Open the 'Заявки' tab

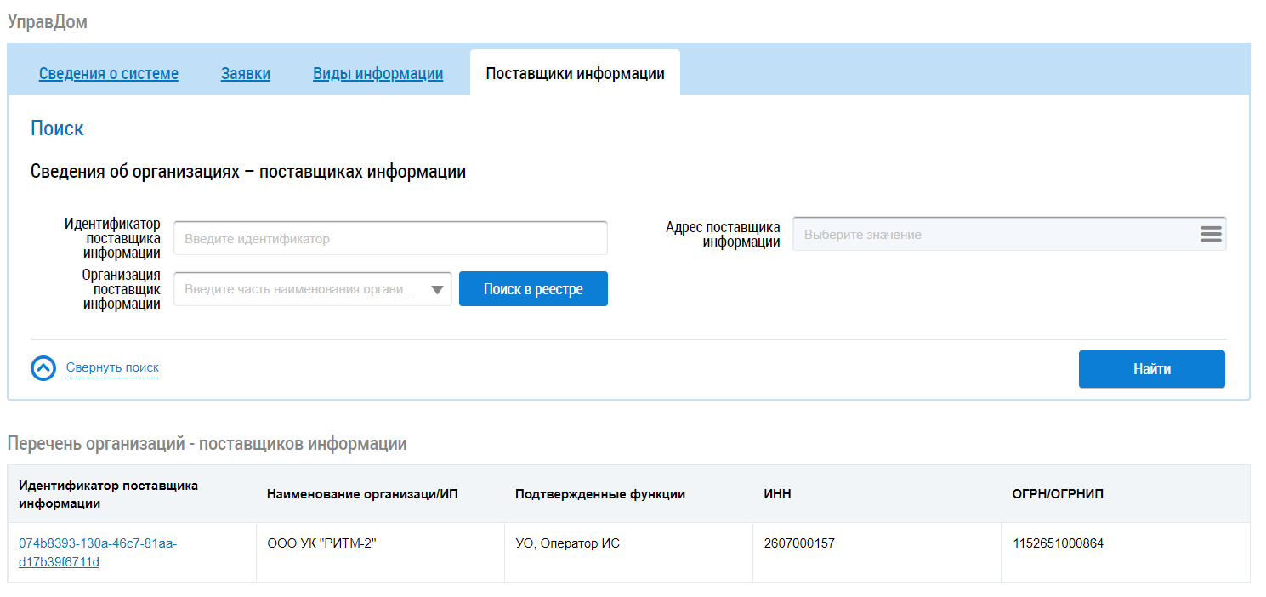click(x=246, y=74)
